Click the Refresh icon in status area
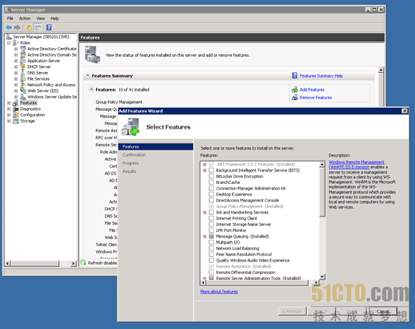 [x=83, y=262]
